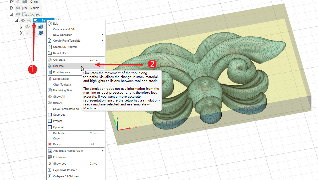Tick the Protect checkbox
318x180 pixels.
click(50, 121)
